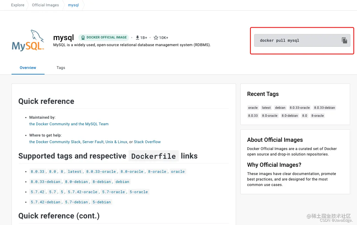The width and height of the screenshot is (357, 225).
Task: Click the Docker Official Image badge
Action: [x=104, y=38]
